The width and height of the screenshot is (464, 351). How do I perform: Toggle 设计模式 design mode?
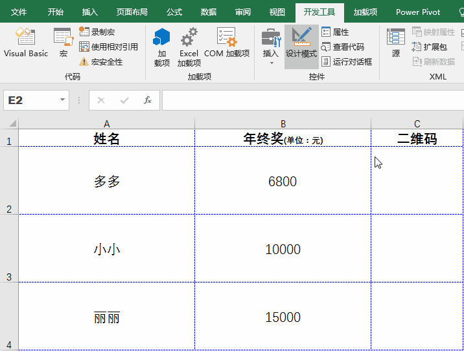pyautogui.click(x=301, y=47)
